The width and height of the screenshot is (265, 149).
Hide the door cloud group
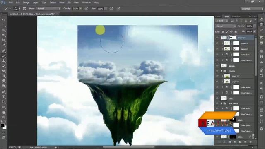point(217,103)
